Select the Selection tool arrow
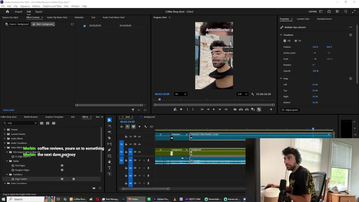 109,120
